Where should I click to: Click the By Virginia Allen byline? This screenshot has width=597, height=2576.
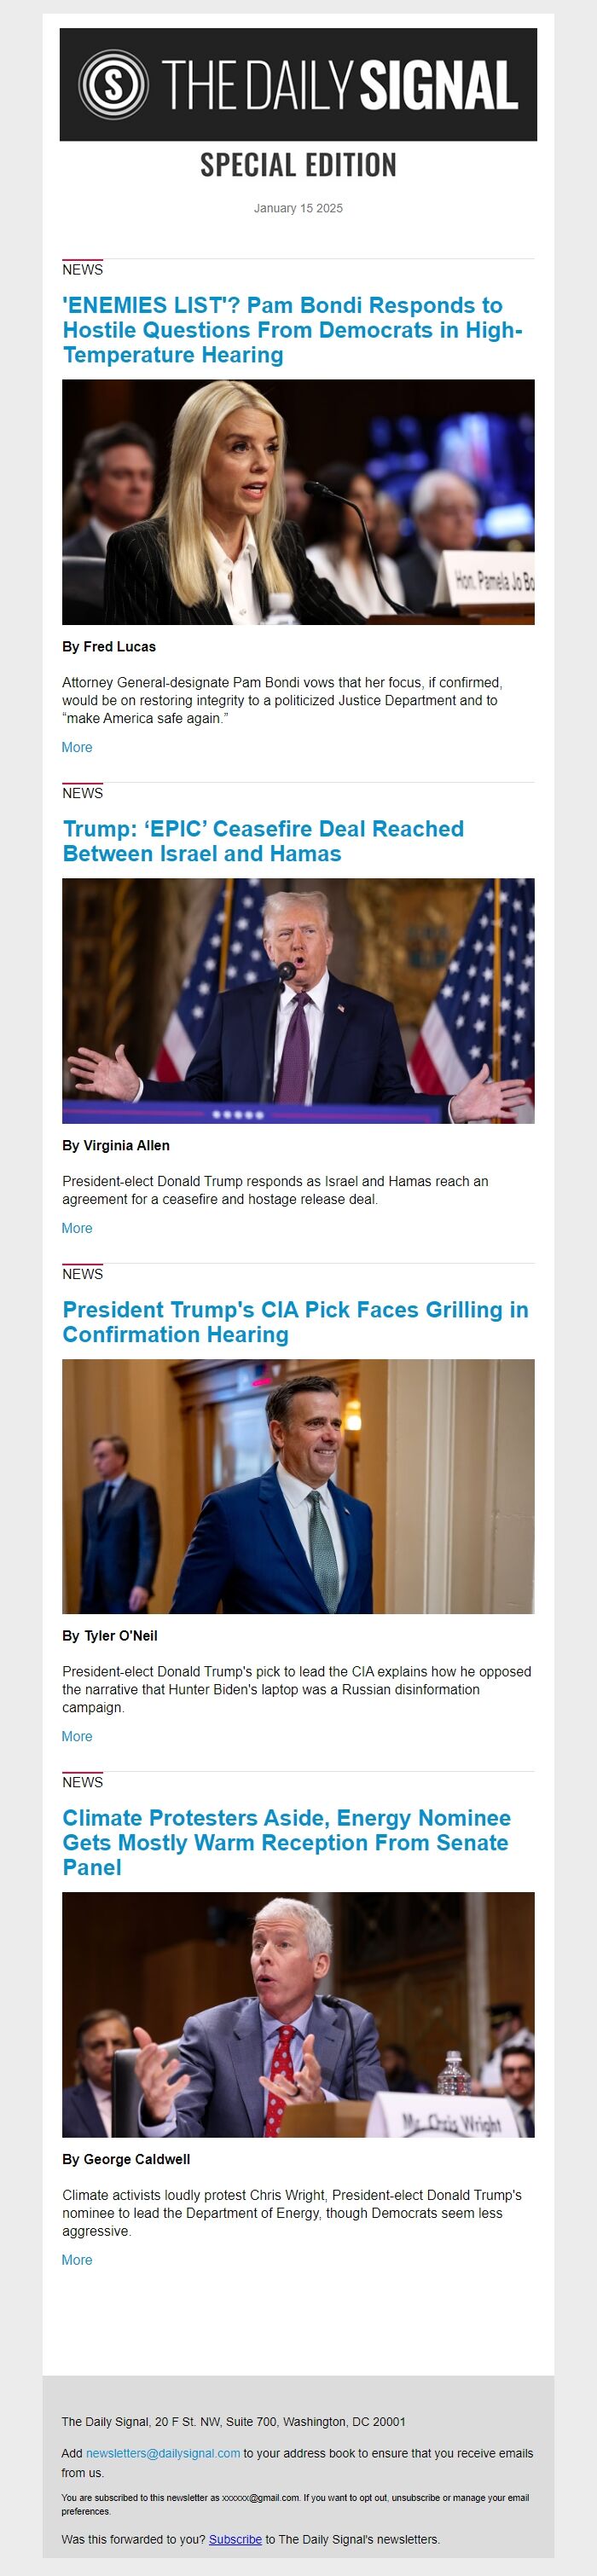[x=116, y=1146]
